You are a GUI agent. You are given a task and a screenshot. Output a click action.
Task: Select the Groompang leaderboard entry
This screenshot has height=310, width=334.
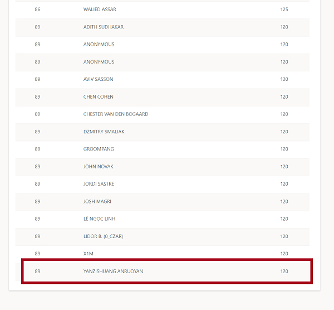pyautogui.click(x=99, y=149)
